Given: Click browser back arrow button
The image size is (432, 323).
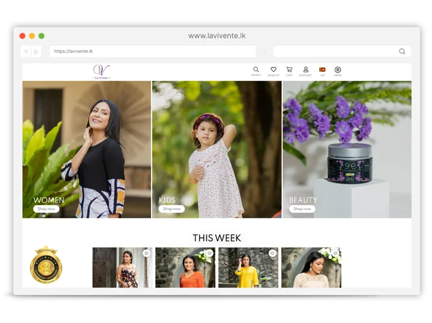Looking at the screenshot, I should [x=26, y=52].
